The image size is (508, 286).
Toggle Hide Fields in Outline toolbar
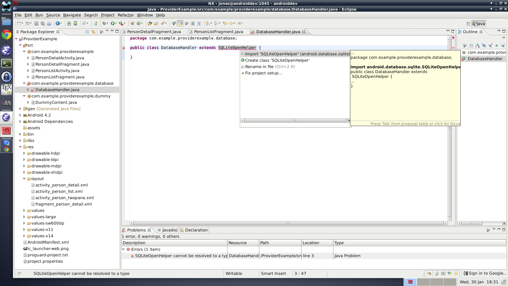(x=484, y=46)
